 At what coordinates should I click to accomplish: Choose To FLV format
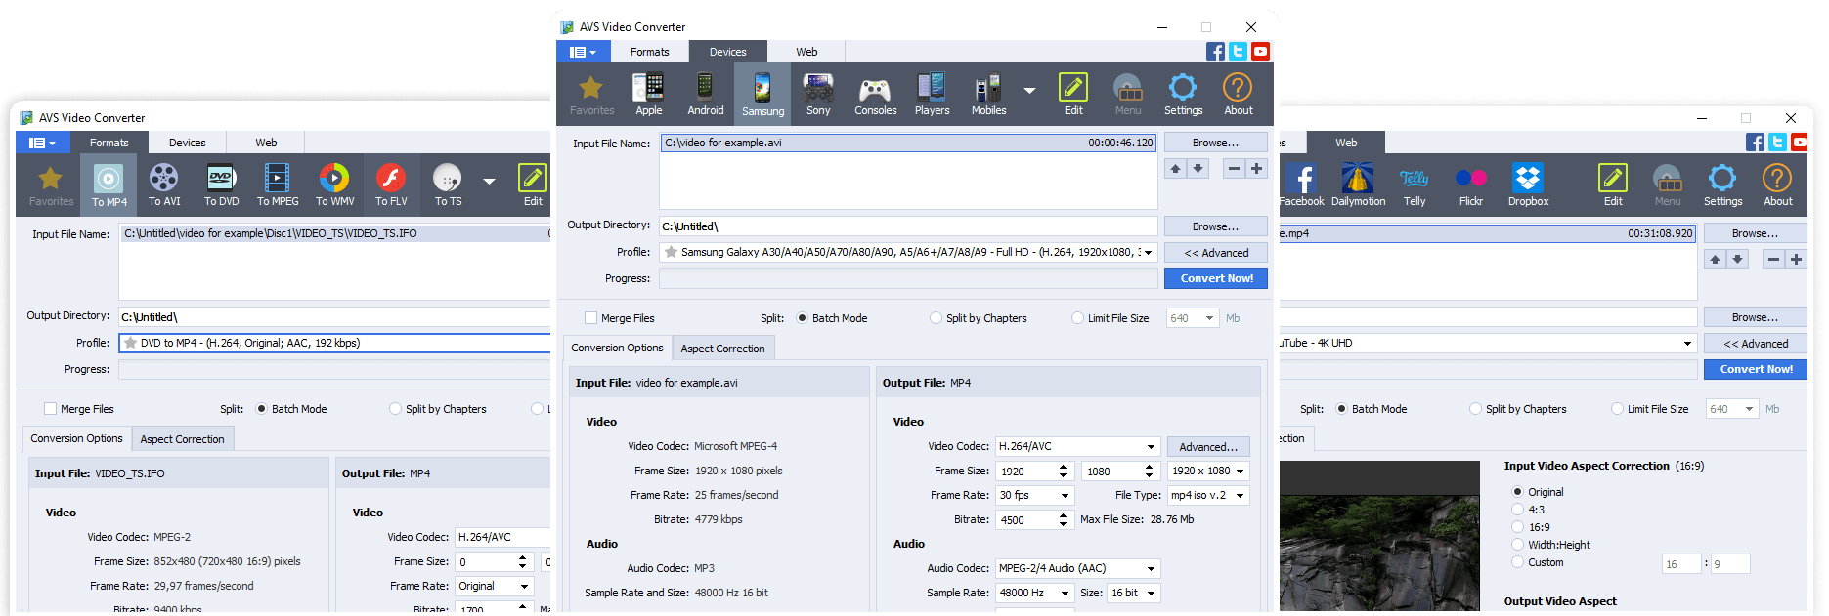click(x=391, y=185)
